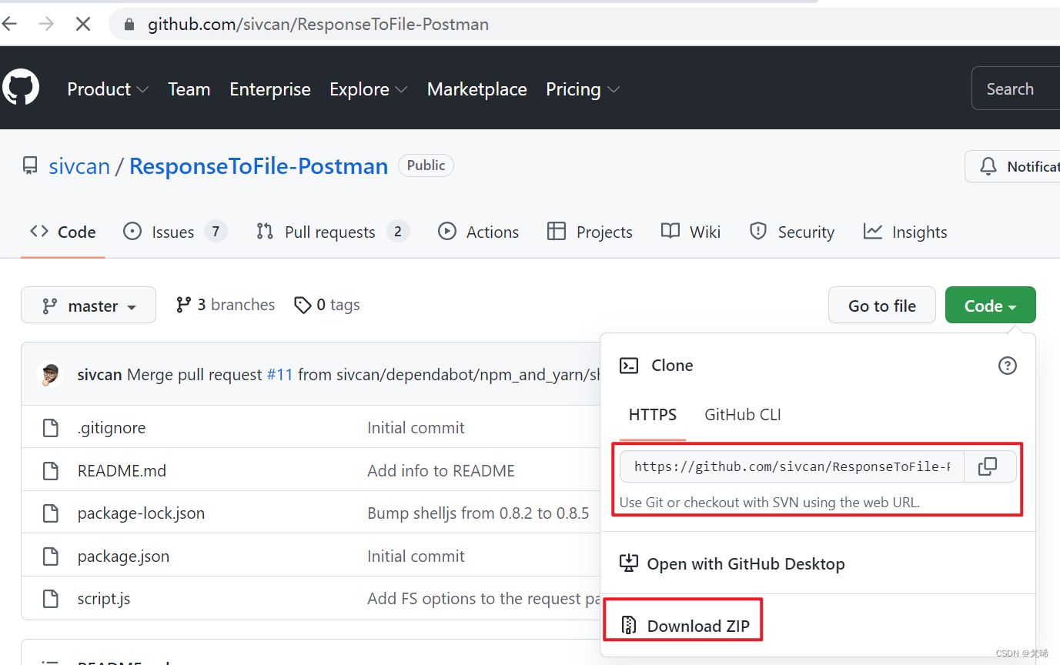Click the GitHub Octocat logo

point(21,87)
